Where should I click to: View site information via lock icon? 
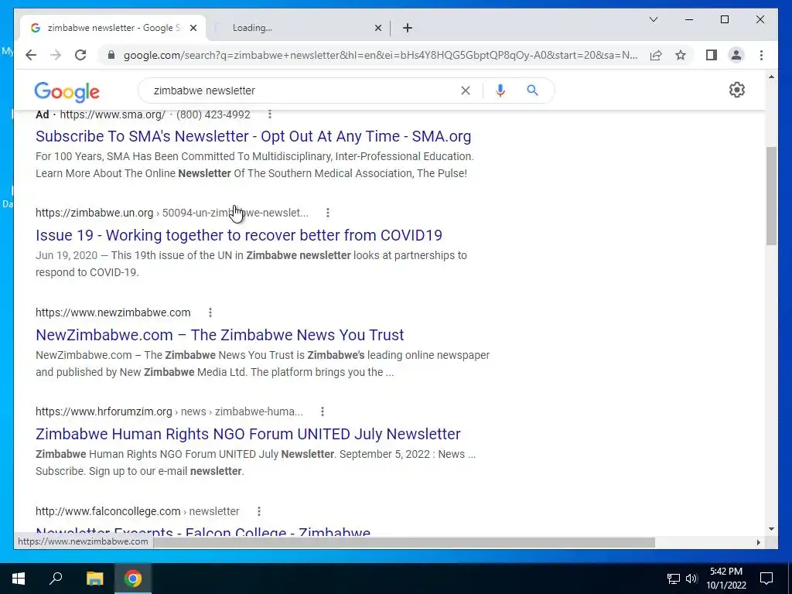tap(111, 55)
